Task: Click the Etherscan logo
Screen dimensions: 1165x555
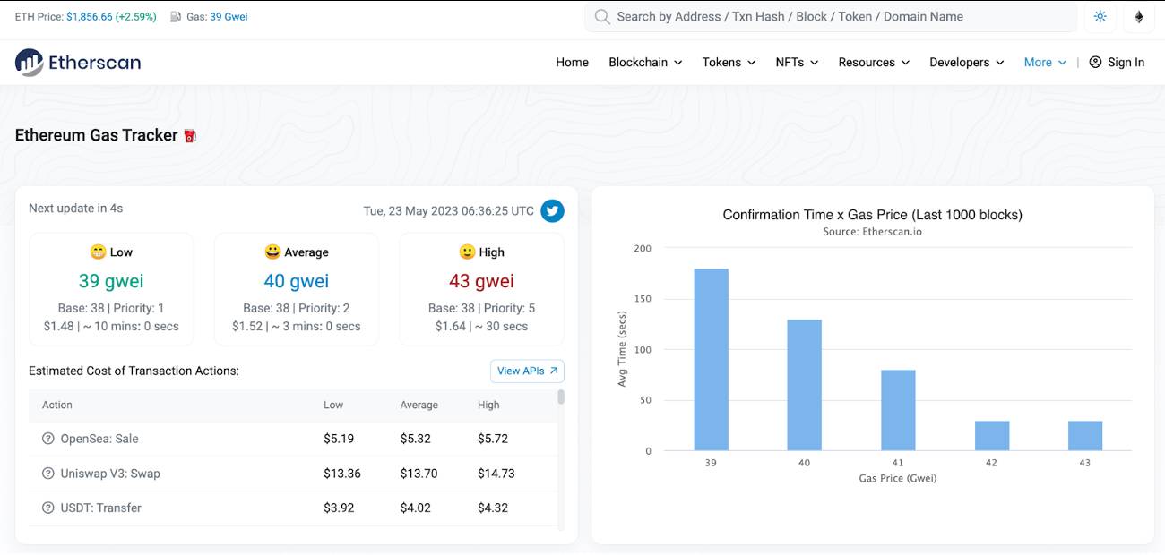Action: pyautogui.click(x=78, y=63)
